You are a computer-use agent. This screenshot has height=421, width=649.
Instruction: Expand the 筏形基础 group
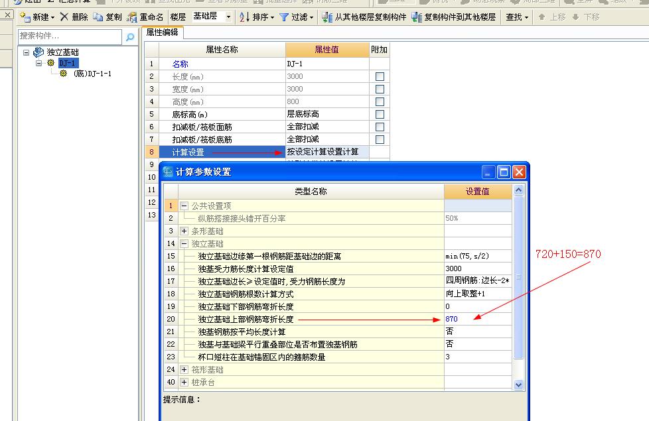pos(184,369)
